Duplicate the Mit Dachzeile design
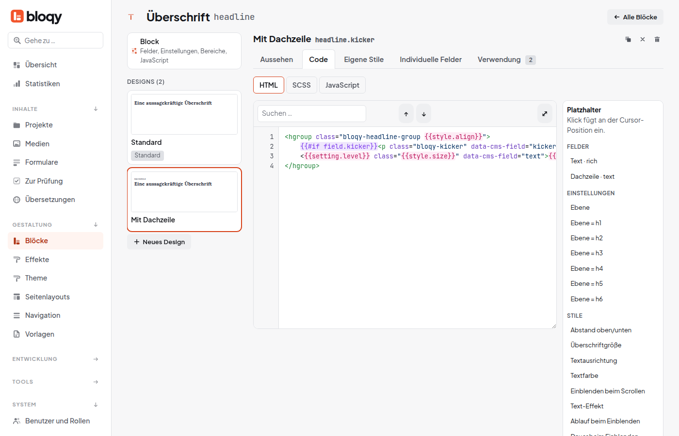The height and width of the screenshot is (436, 679). [x=628, y=39]
